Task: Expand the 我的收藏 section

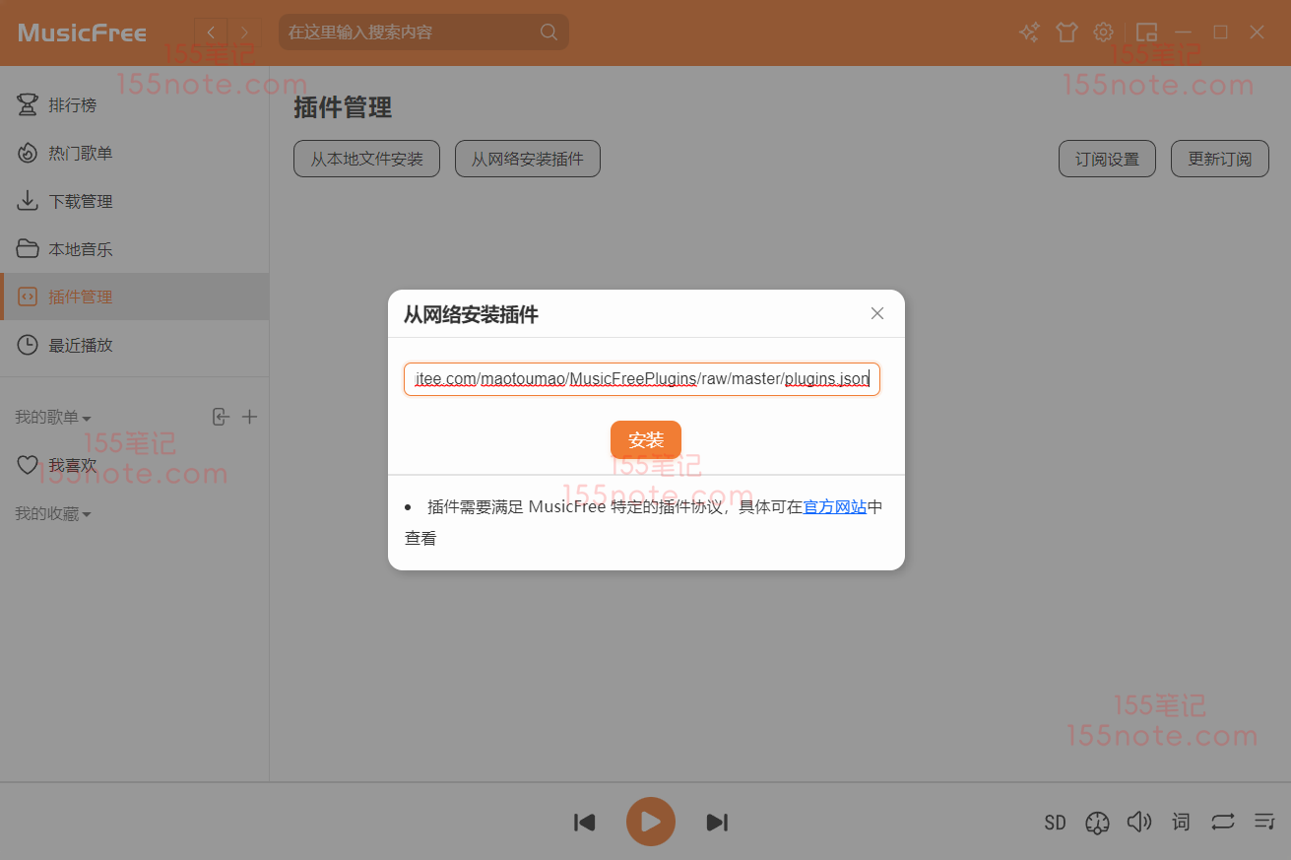Action: pos(53,514)
